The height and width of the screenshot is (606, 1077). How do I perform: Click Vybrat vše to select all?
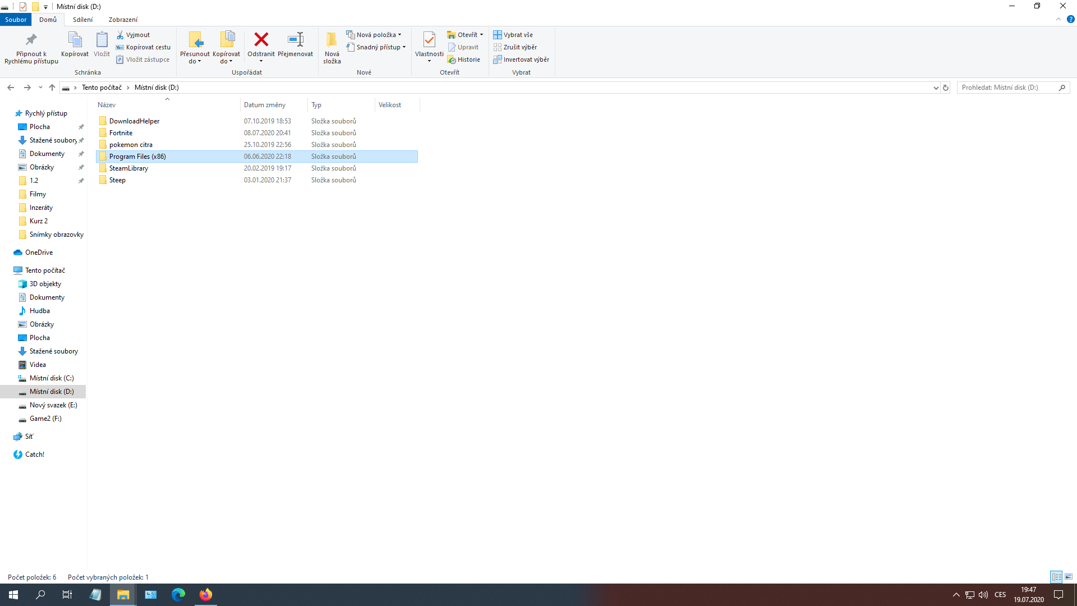click(x=513, y=35)
